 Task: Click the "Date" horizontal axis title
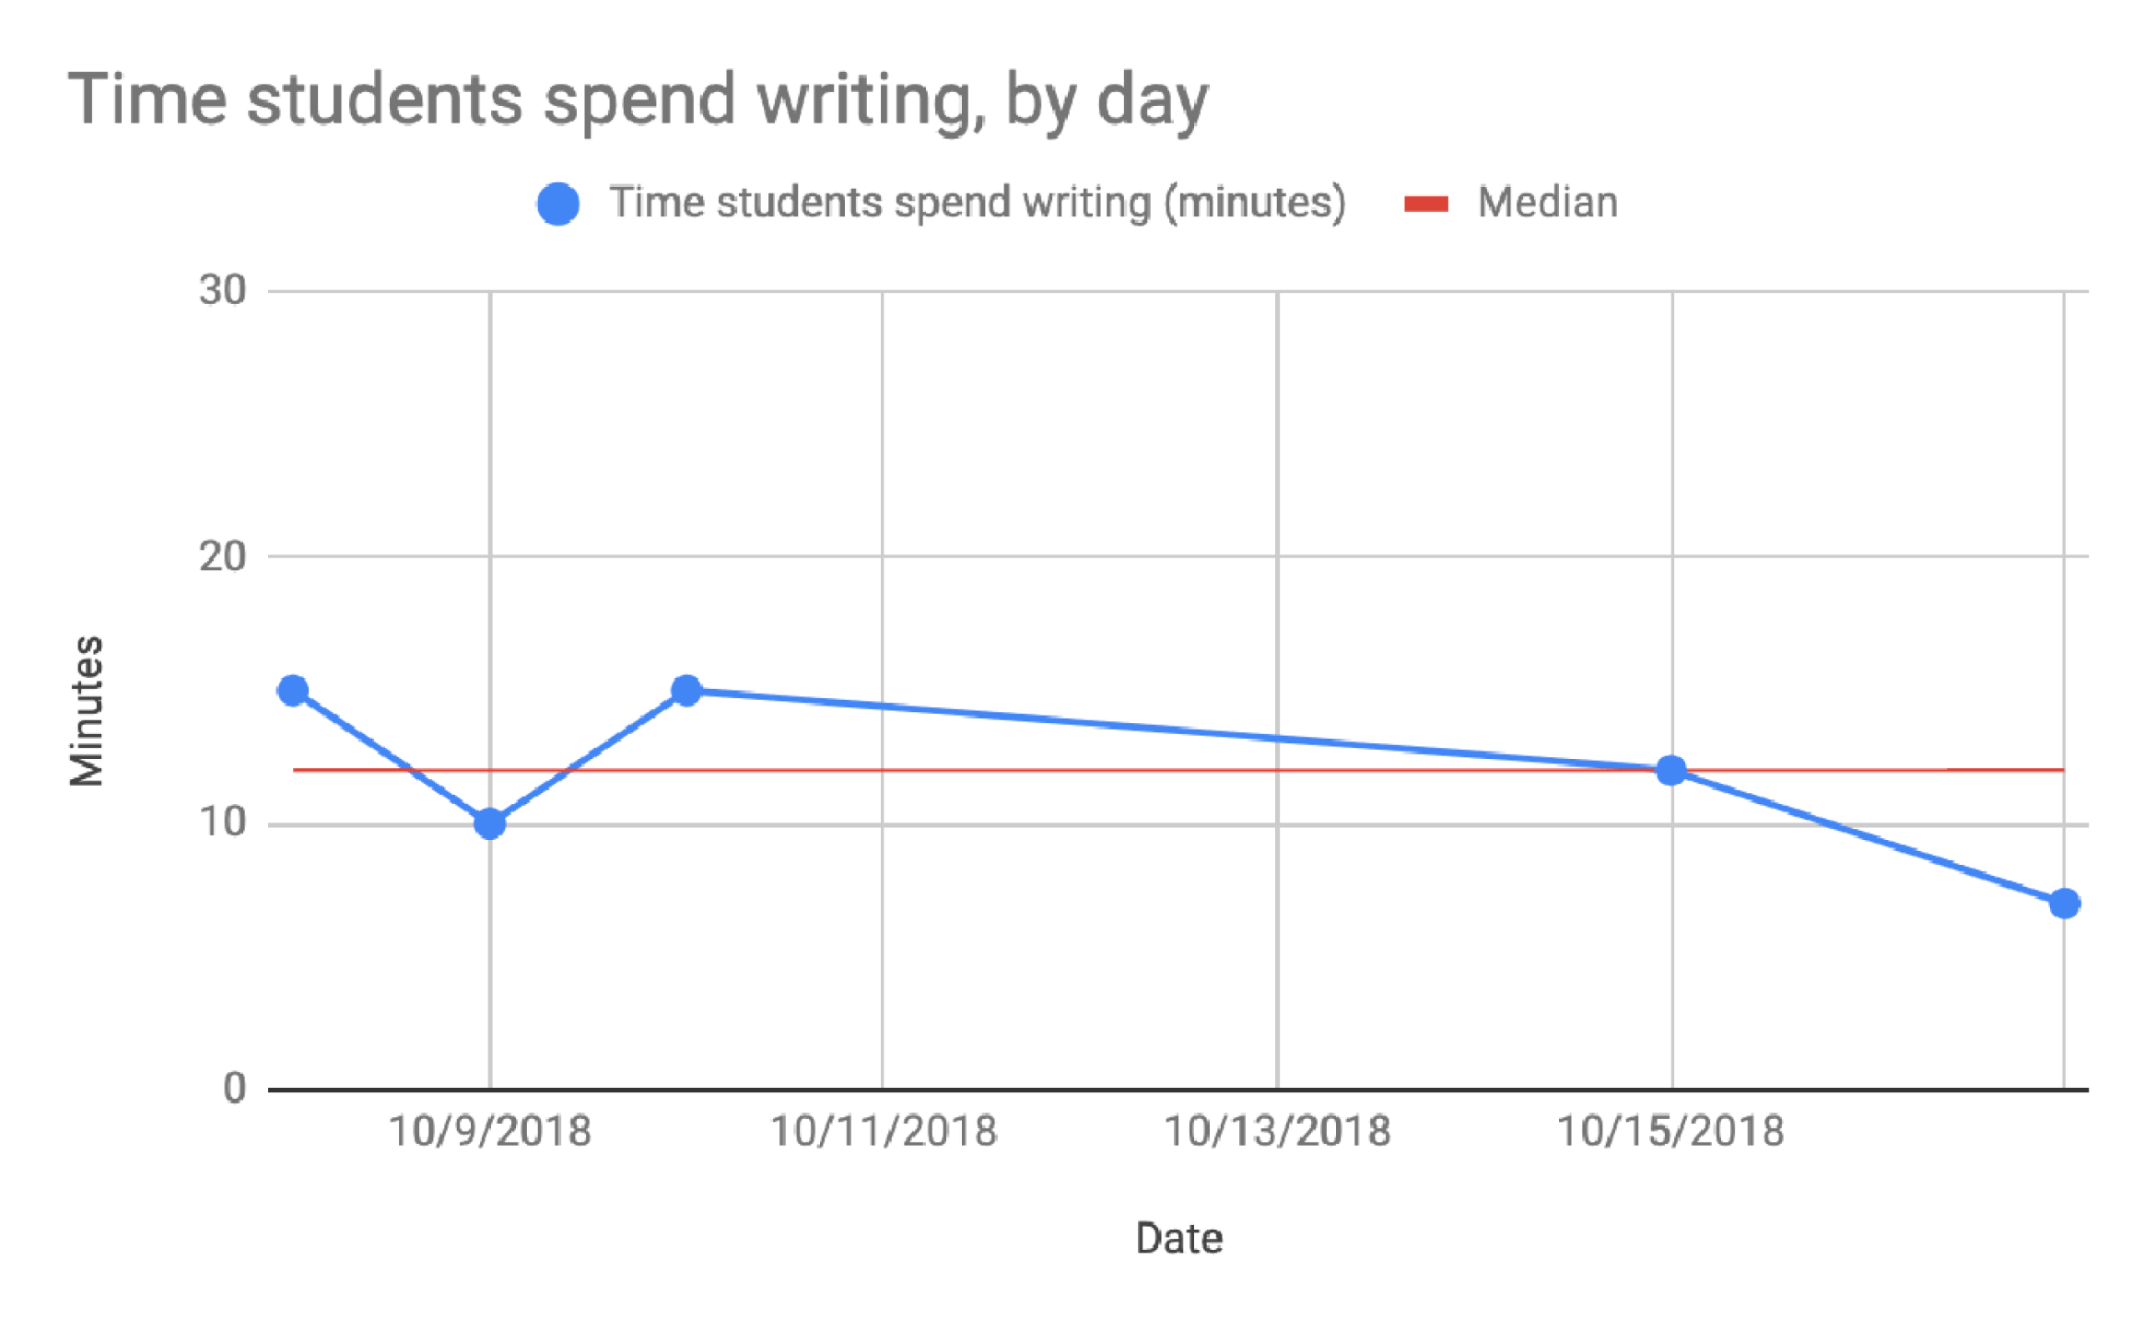coord(1178,1238)
